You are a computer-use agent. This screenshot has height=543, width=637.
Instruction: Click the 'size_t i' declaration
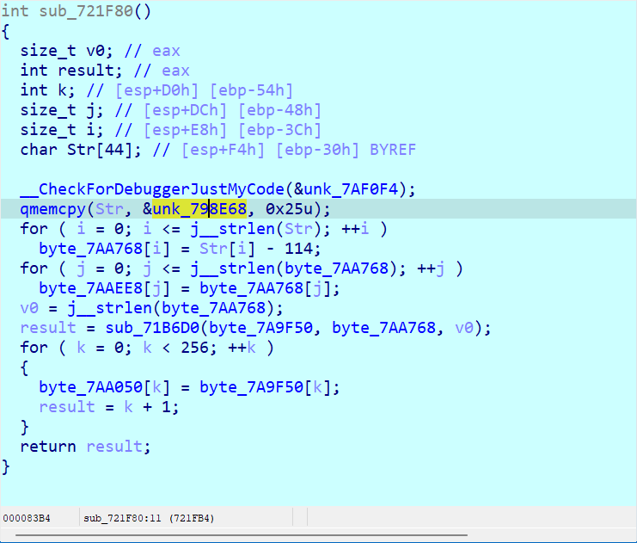[62, 130]
